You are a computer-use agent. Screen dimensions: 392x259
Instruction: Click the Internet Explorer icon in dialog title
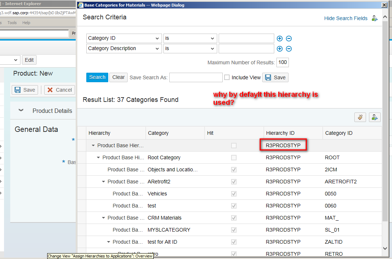[80, 5]
